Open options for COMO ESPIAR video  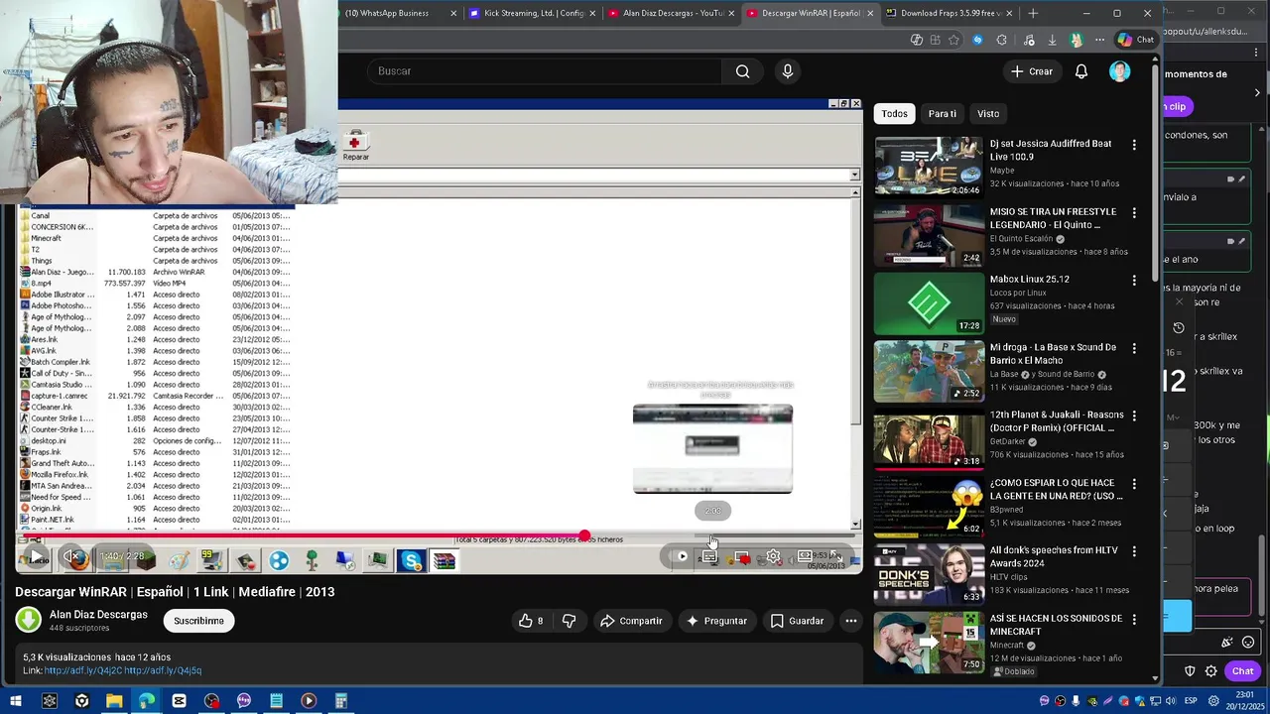(1134, 484)
